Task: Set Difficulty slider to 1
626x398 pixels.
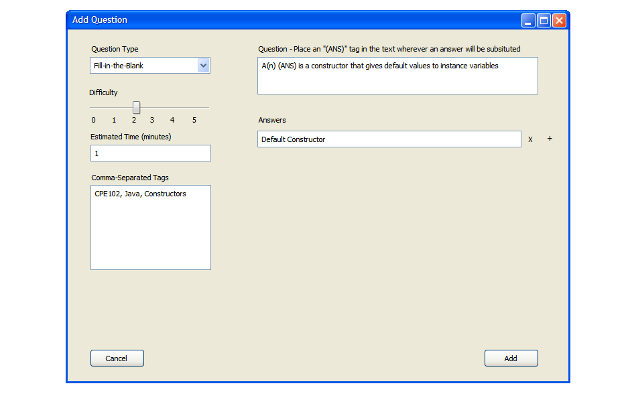Action: point(114,107)
